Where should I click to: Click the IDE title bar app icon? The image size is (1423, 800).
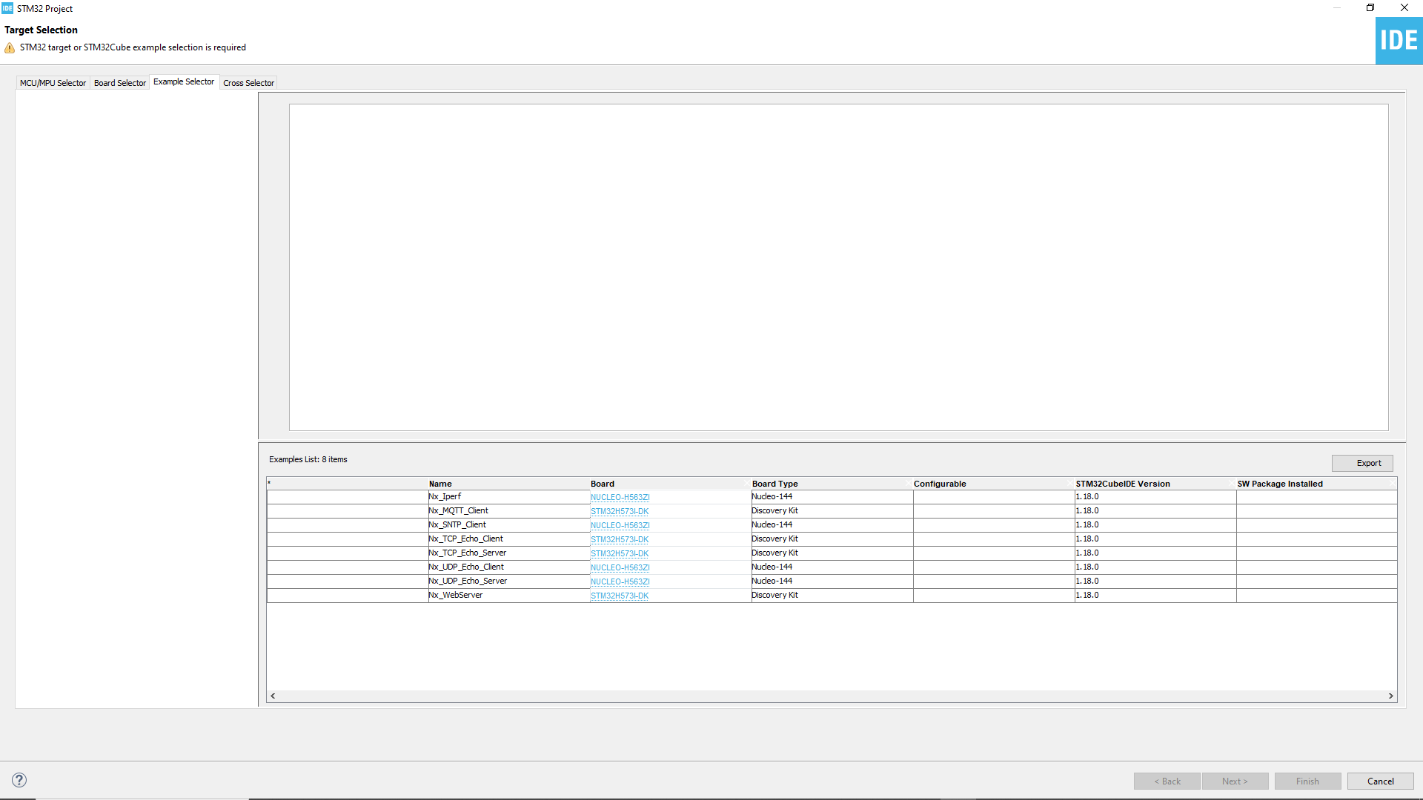(x=7, y=8)
